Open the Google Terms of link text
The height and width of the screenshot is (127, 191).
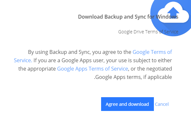pyautogui.click(x=152, y=52)
